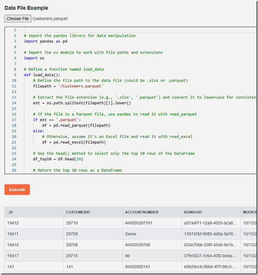Click the 'Import the os module' comment line
The height and width of the screenshot is (275, 258).
click(x=93, y=52)
